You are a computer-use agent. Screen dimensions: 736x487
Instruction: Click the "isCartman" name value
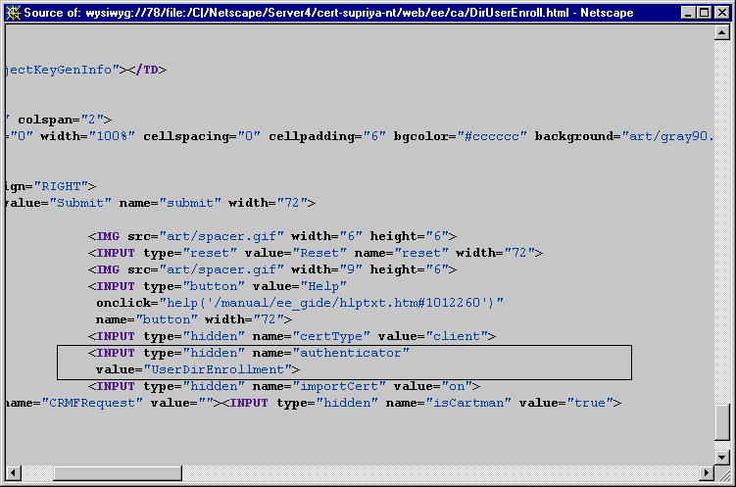click(468, 403)
